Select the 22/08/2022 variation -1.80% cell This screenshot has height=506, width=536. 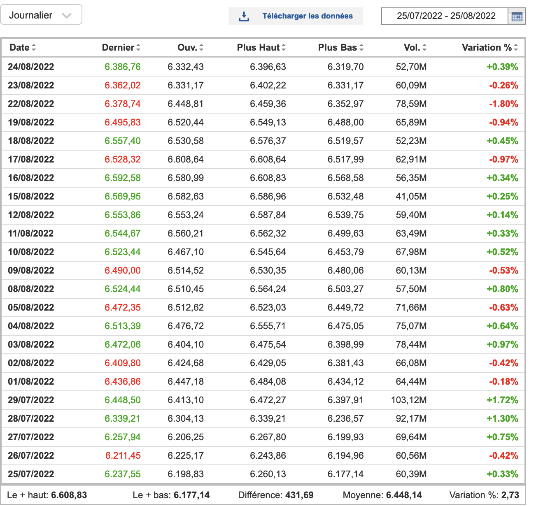coord(503,104)
